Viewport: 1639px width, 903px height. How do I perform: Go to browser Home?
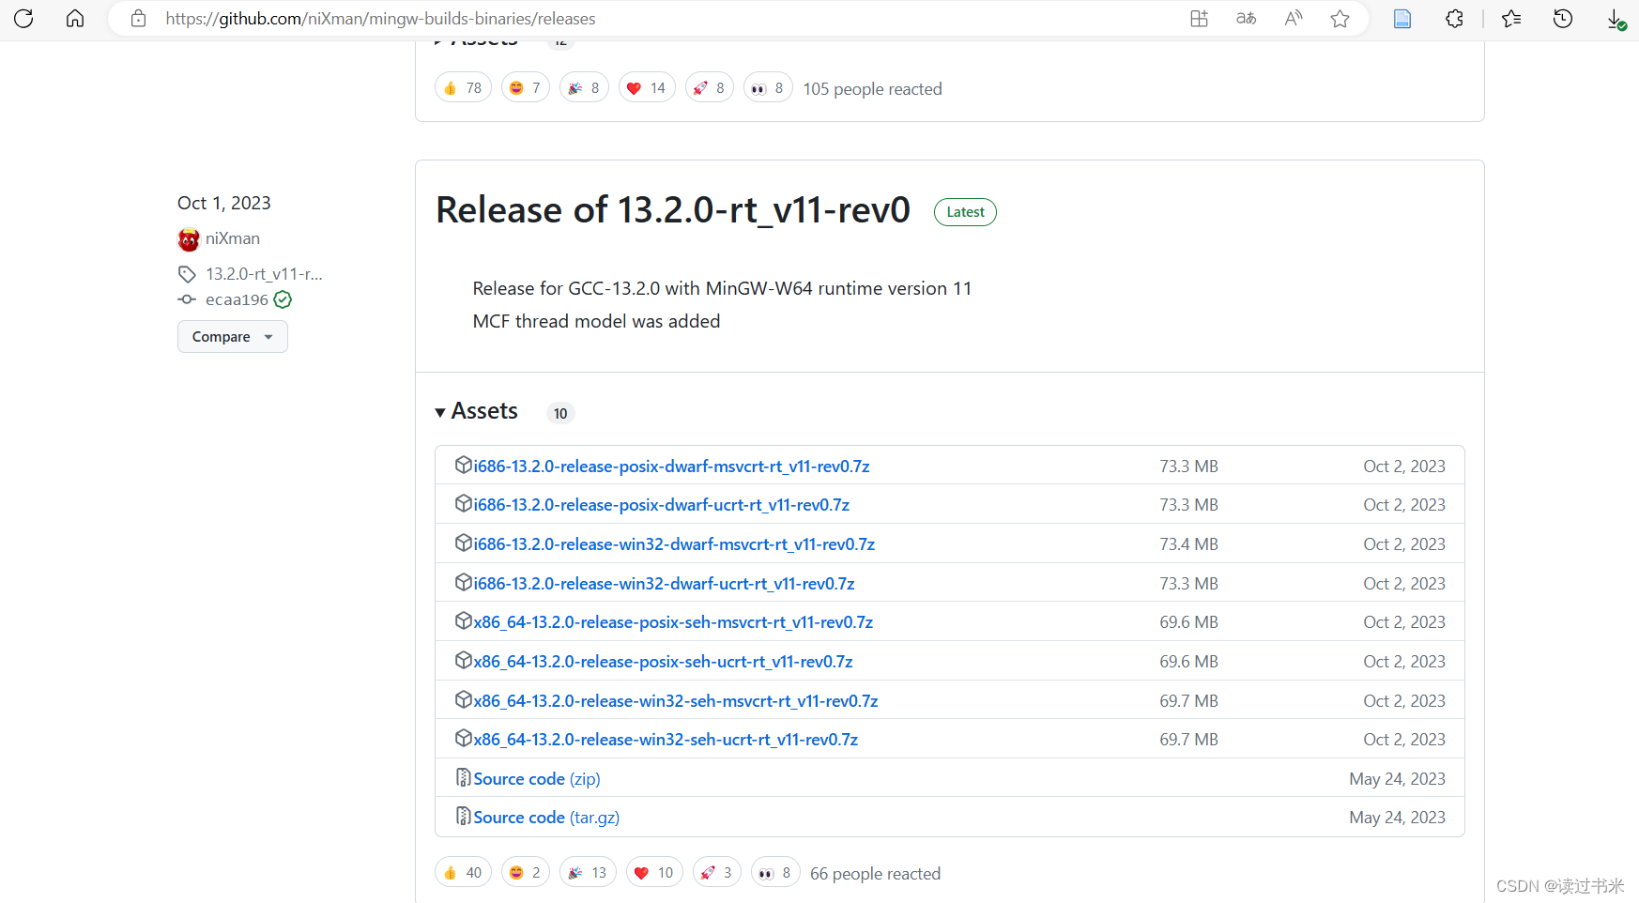[74, 18]
